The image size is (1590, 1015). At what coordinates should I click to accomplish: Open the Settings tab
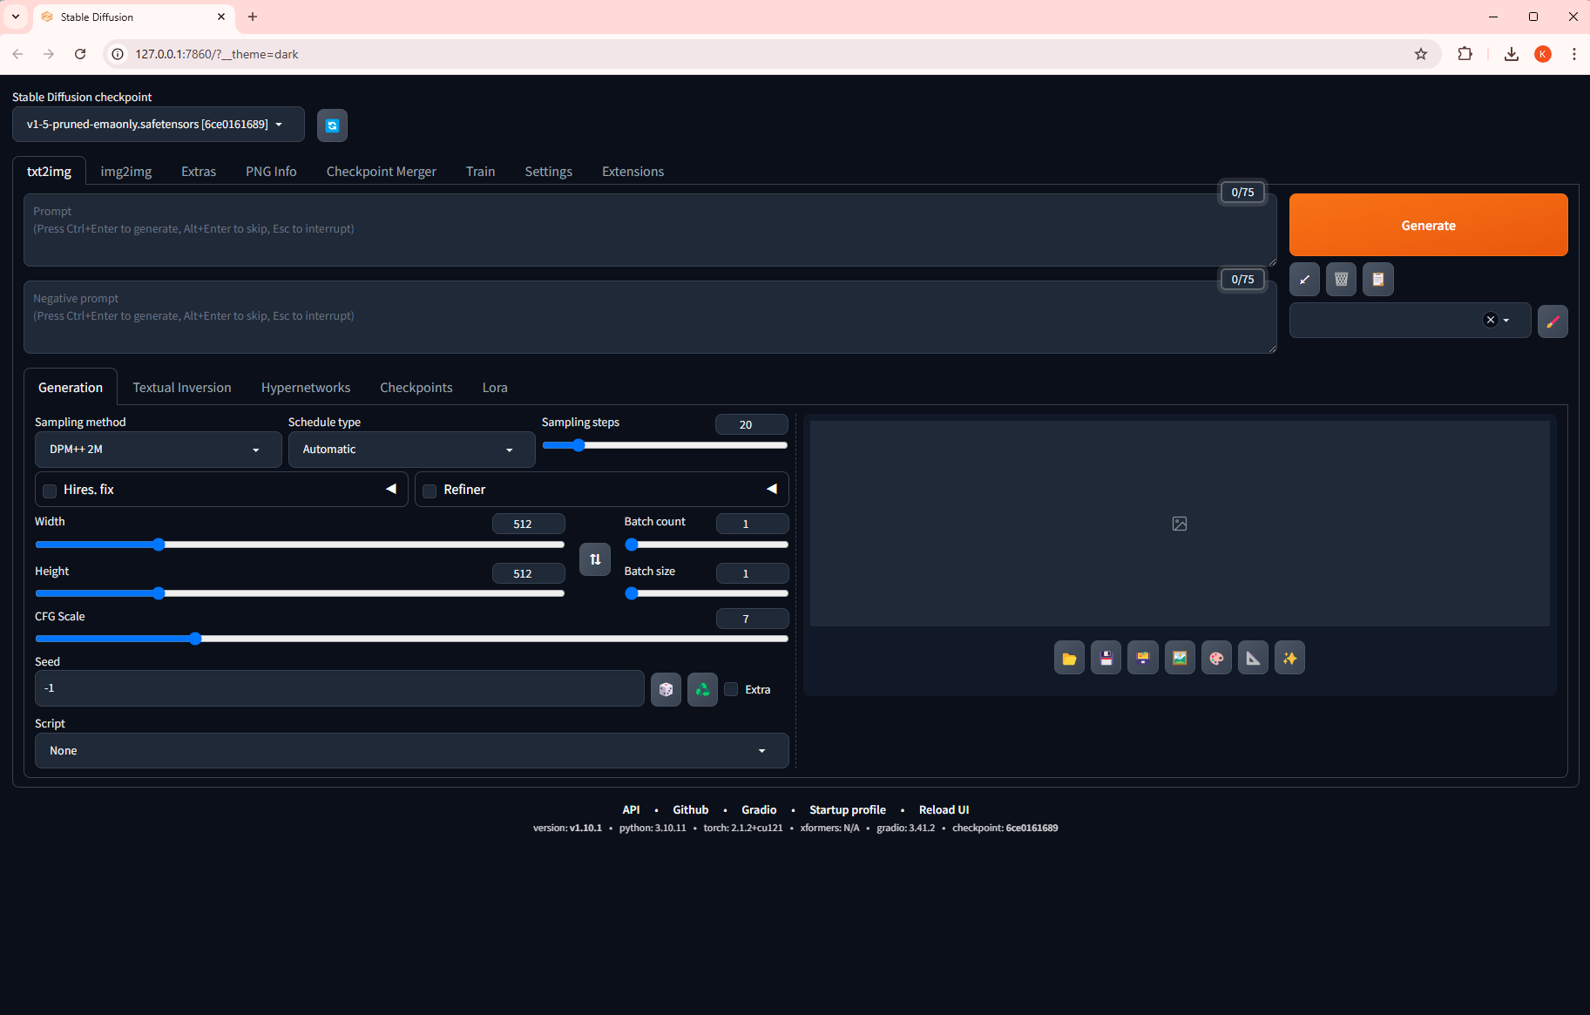pyautogui.click(x=549, y=172)
